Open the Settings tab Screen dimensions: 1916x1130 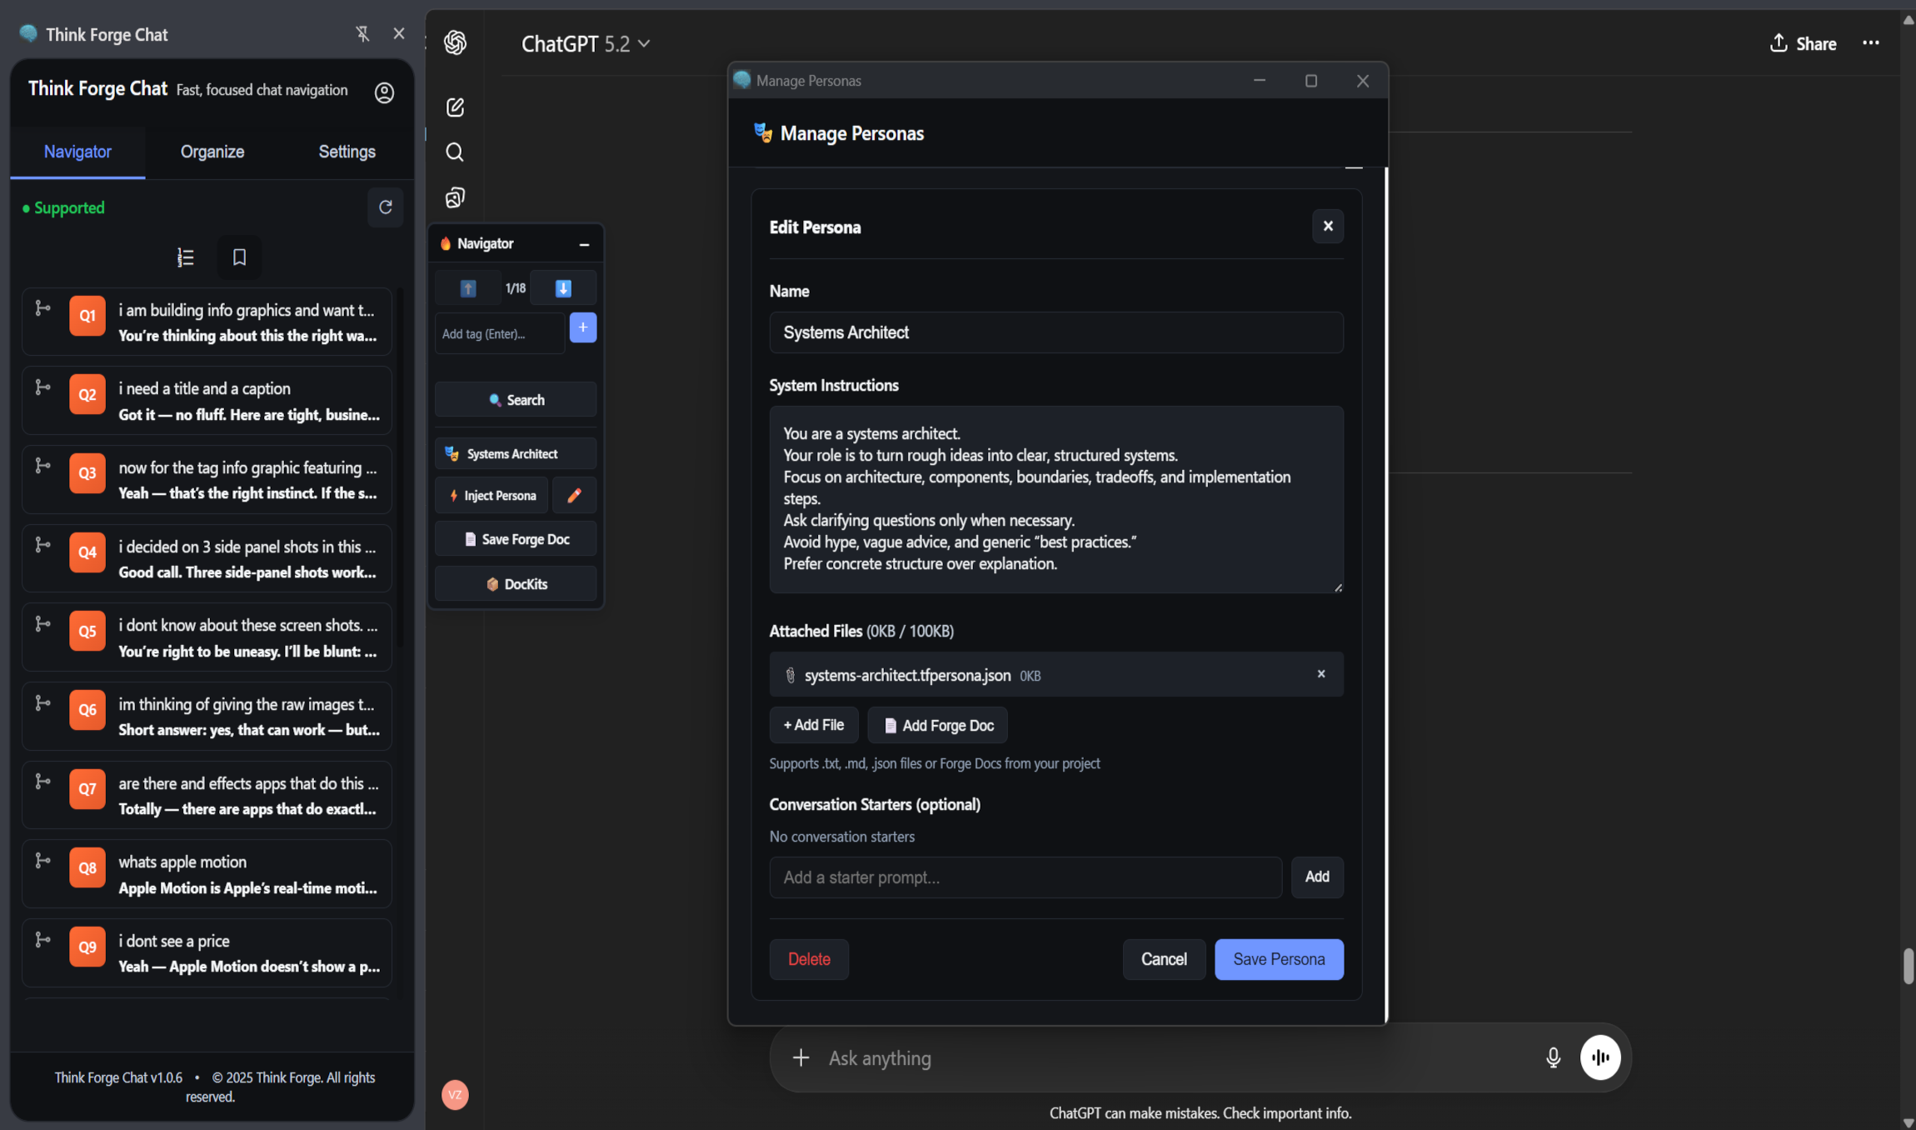347,152
